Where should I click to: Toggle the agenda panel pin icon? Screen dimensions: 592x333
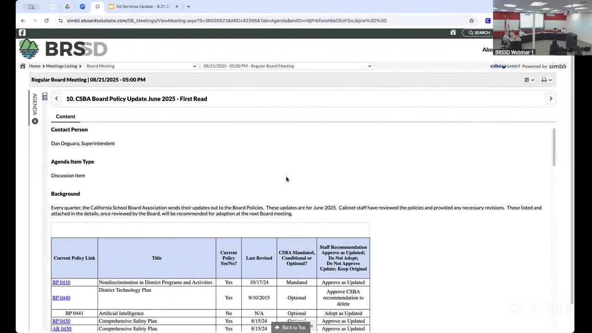(x=45, y=97)
